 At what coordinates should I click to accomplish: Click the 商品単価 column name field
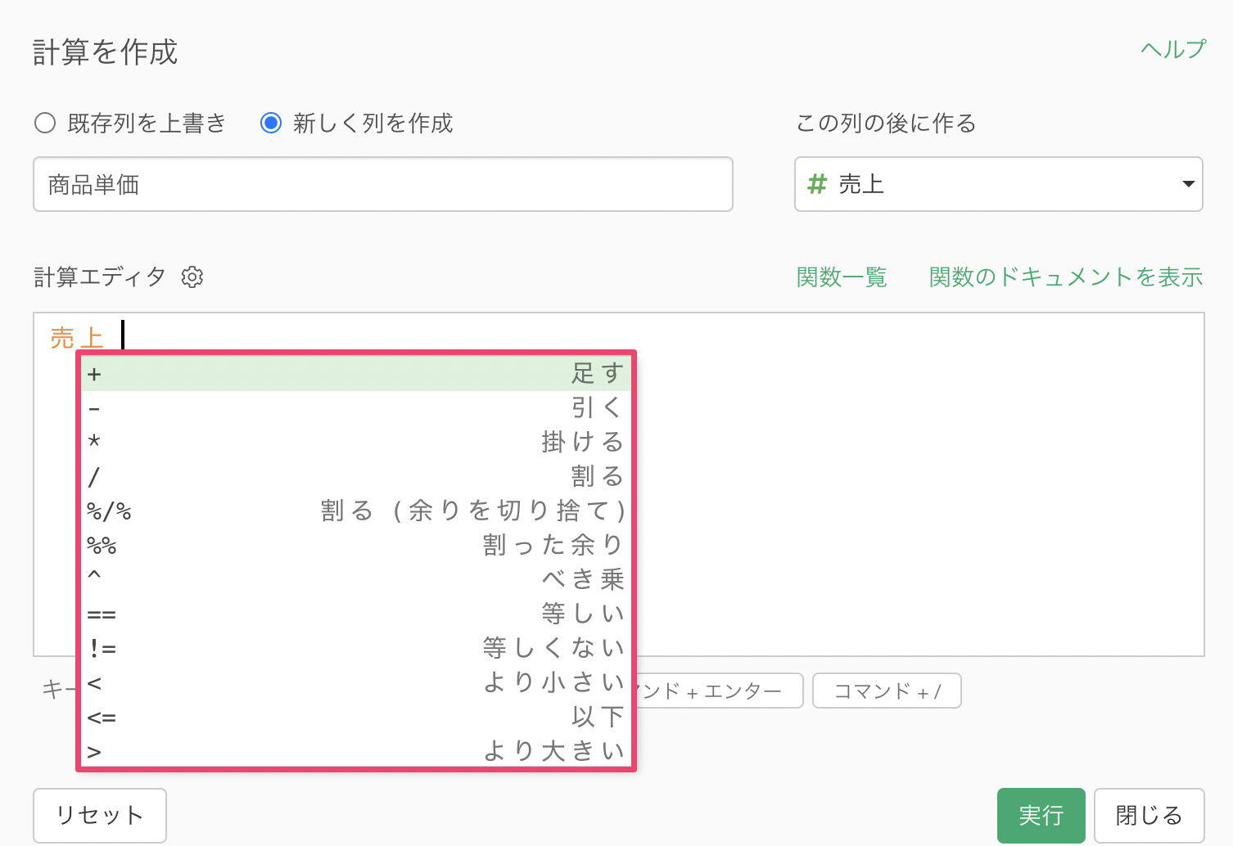click(382, 184)
